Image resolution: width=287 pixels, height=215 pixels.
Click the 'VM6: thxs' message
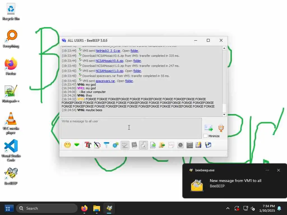pos(85,95)
